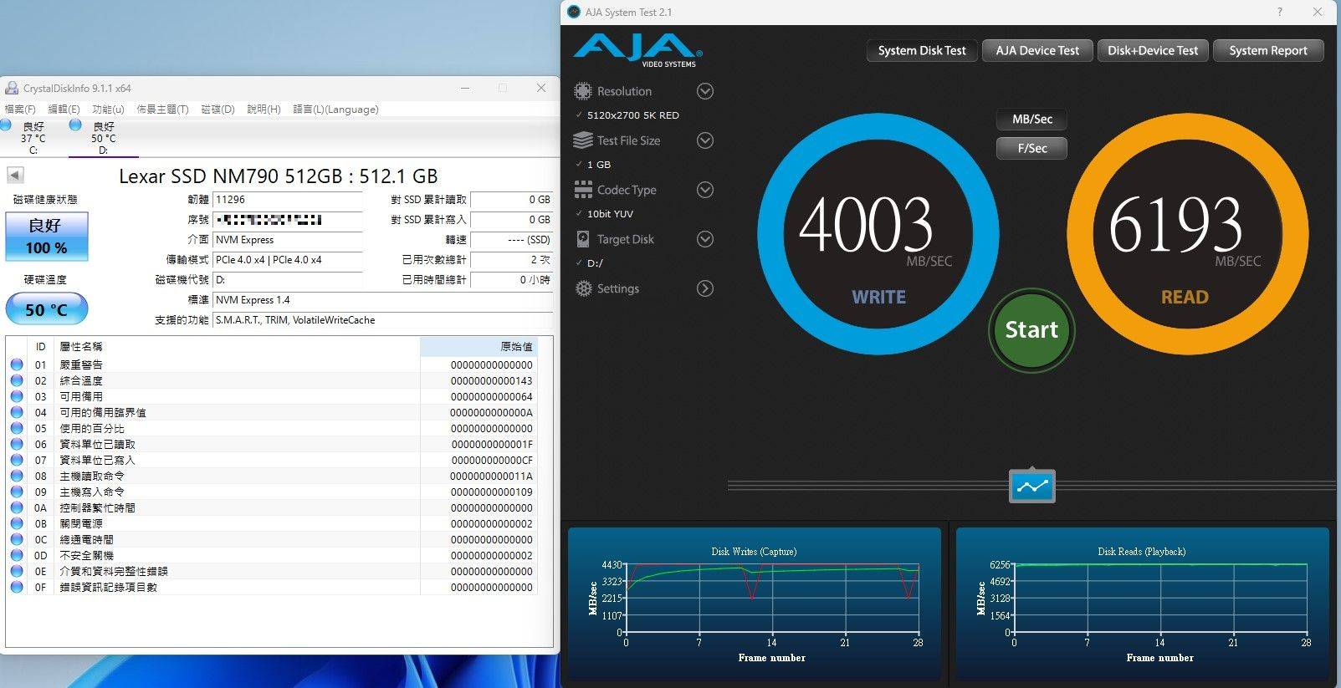Toggle the graph view icon
This screenshot has height=688, width=1341.
pos(1032,486)
